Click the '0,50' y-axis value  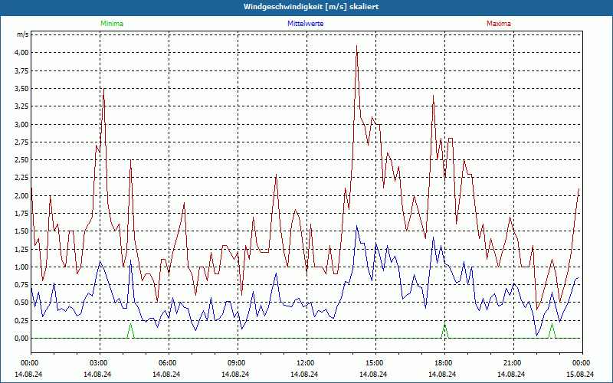pos(21,303)
